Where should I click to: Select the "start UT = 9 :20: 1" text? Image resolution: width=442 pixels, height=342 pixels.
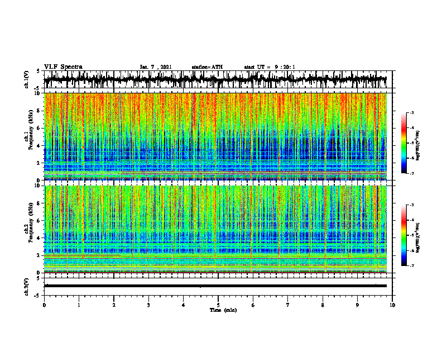coord(270,67)
